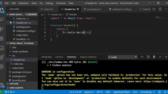Click Spaces: 4 indentation setting
Viewport: 168px width, 94px height.
point(89,92)
